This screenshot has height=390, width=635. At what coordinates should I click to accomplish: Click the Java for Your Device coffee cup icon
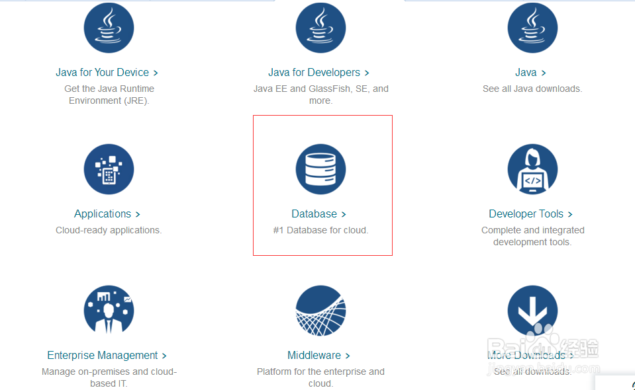click(x=109, y=28)
